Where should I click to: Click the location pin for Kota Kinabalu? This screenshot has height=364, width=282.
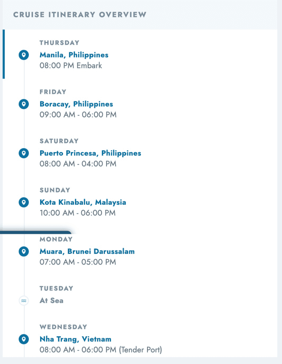coord(24,202)
